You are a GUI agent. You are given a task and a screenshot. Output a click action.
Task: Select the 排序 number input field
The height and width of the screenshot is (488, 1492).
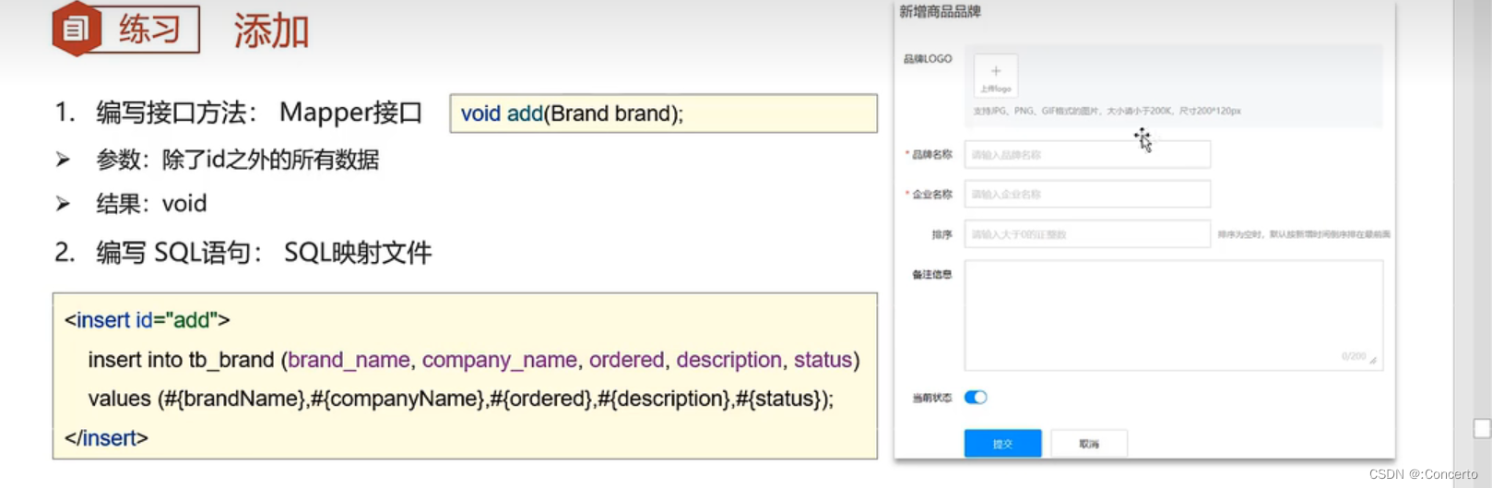[1087, 234]
